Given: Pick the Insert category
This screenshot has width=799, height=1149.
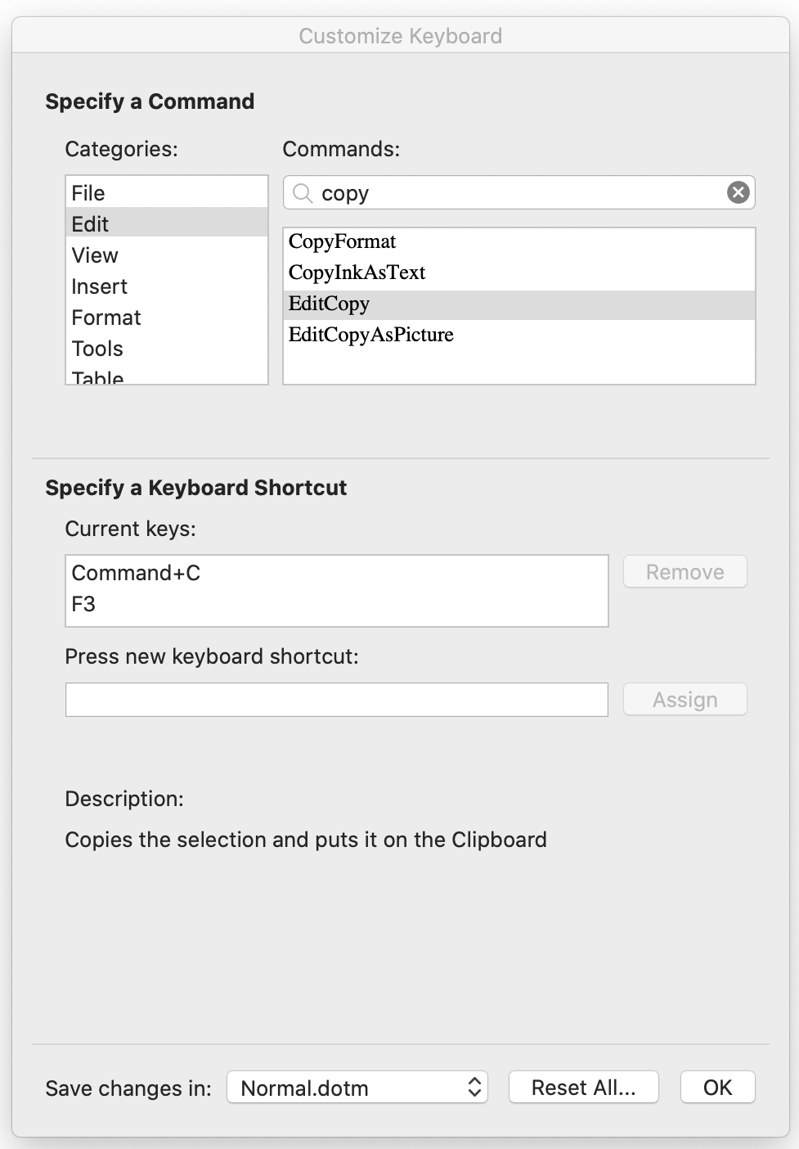Looking at the screenshot, I should tap(167, 286).
